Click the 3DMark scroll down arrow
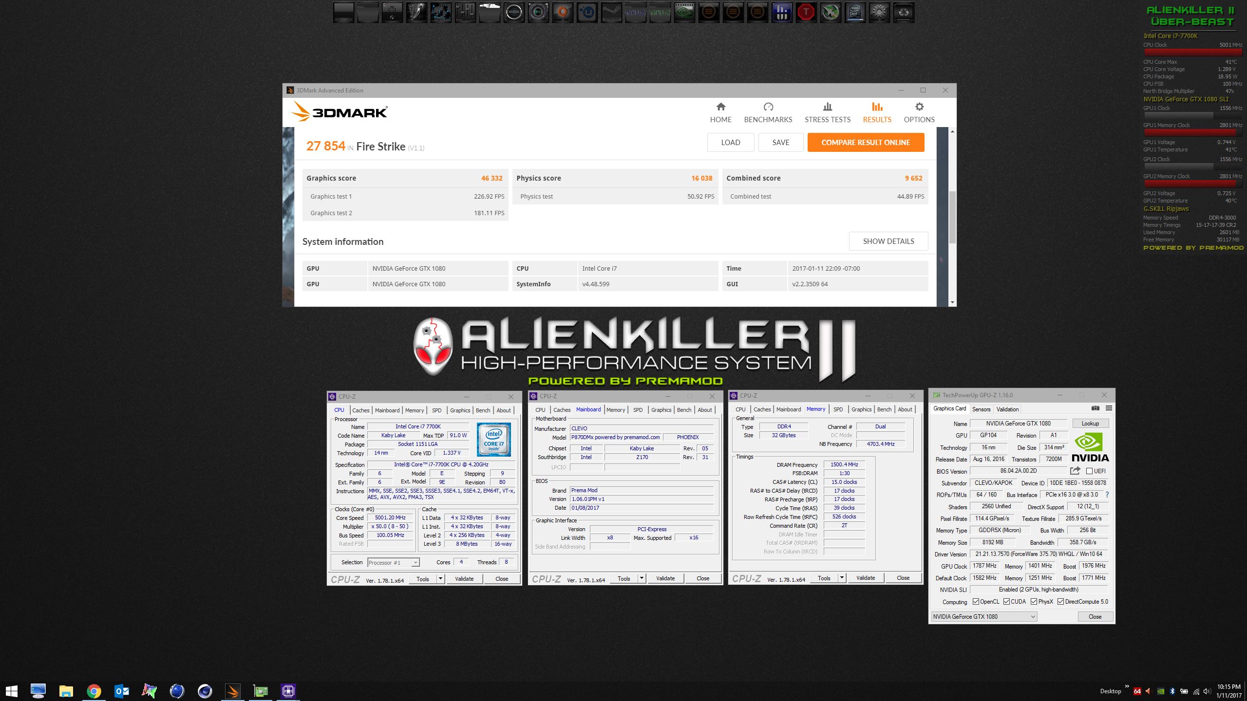1247x701 pixels. coord(952,302)
